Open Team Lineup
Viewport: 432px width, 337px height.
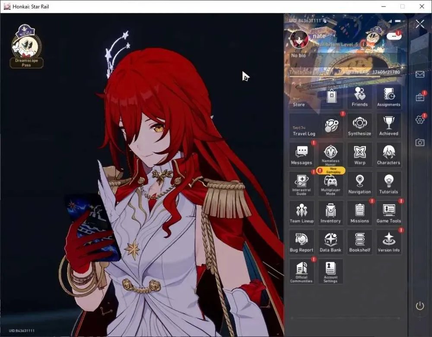(x=302, y=213)
